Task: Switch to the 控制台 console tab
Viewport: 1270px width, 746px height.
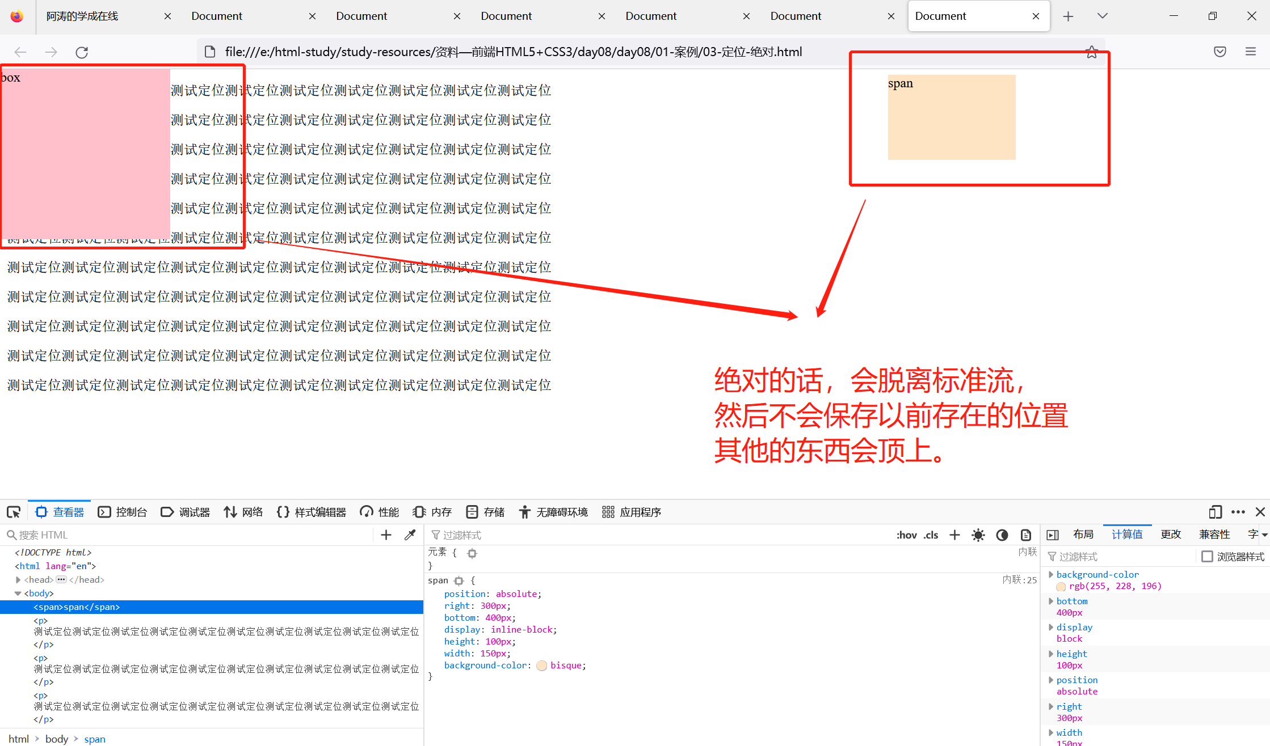Action: (x=123, y=512)
